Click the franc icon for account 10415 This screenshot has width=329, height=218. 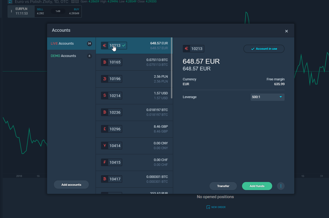(105, 162)
